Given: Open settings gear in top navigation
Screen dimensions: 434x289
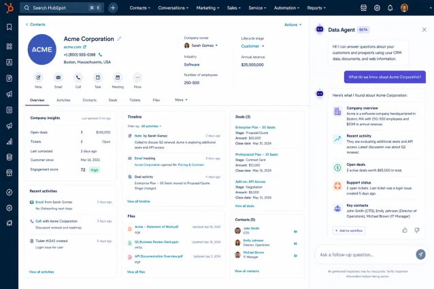Looking at the screenshot, I should pos(377,7).
